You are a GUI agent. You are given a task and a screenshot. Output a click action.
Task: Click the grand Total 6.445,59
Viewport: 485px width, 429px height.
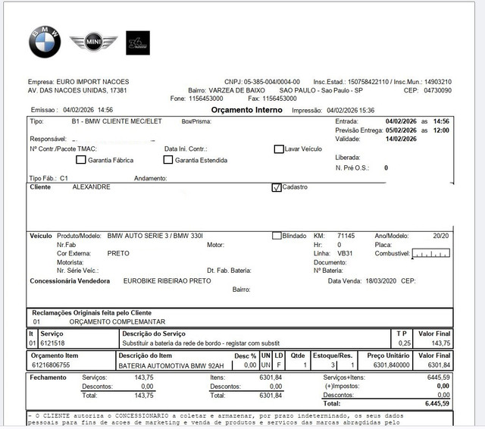437,404
